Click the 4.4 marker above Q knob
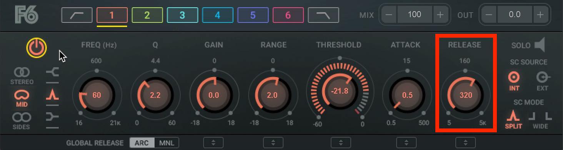 [155, 61]
